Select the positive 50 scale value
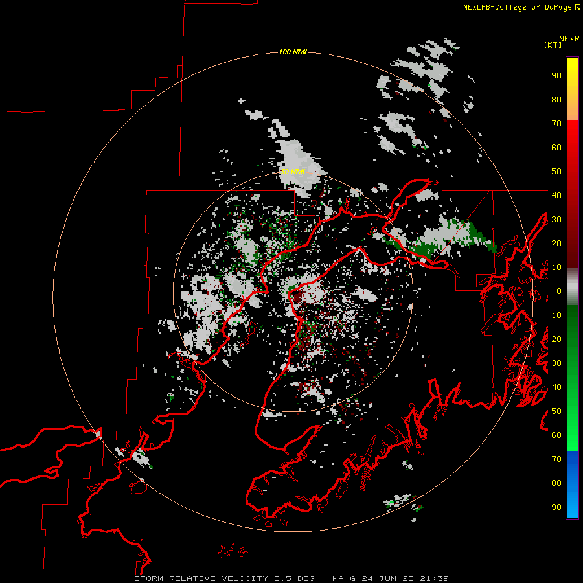The image size is (583, 583). coord(556,172)
